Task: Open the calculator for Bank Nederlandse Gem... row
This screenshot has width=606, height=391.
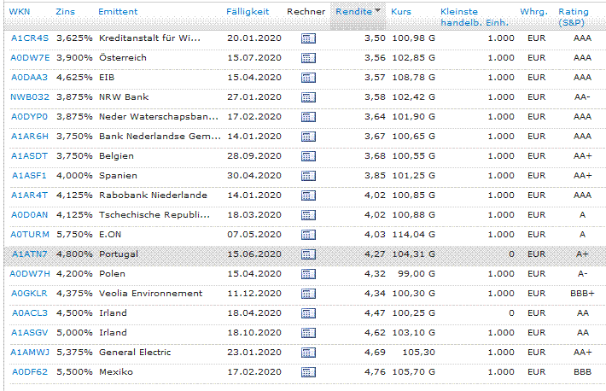Action: pos(308,137)
